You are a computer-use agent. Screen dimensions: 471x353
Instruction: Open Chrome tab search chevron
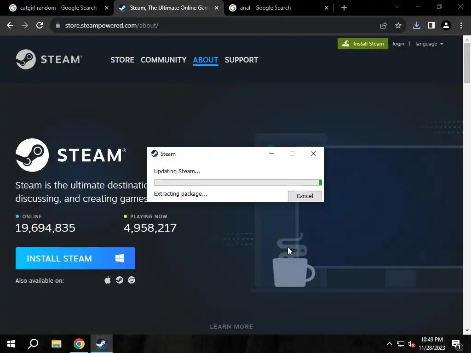pyautogui.click(x=397, y=6)
